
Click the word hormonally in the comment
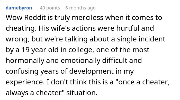point(25,61)
